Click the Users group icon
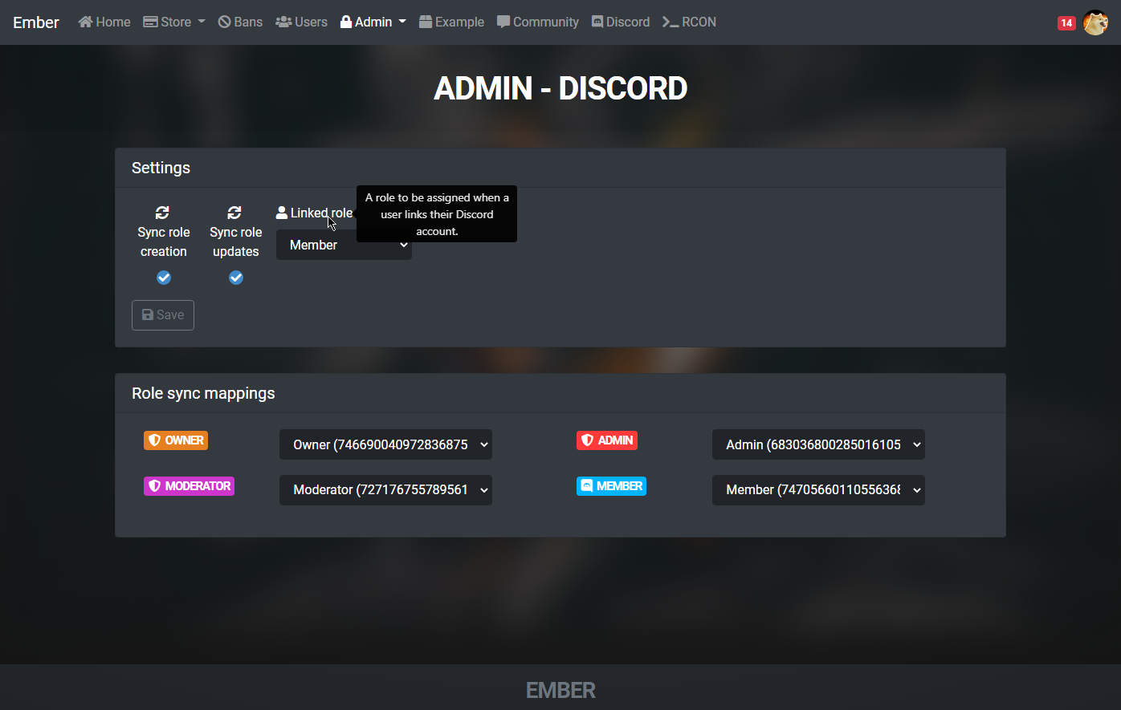Screen dimensions: 1121x710 click(283, 22)
